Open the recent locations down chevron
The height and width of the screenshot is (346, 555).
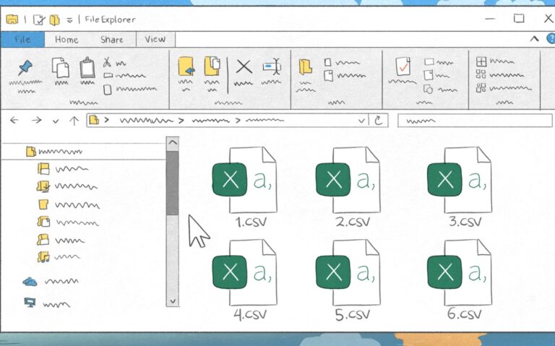click(x=56, y=121)
